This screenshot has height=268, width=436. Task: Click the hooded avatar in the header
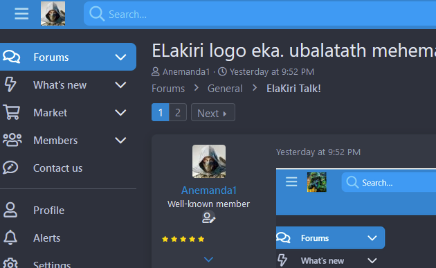[x=53, y=13]
